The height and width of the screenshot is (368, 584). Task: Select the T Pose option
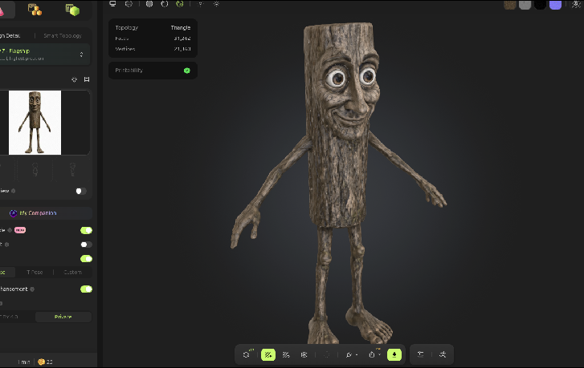pos(35,272)
